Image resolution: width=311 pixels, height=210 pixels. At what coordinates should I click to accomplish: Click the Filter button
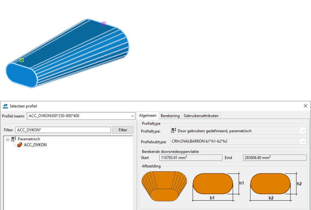click(123, 130)
